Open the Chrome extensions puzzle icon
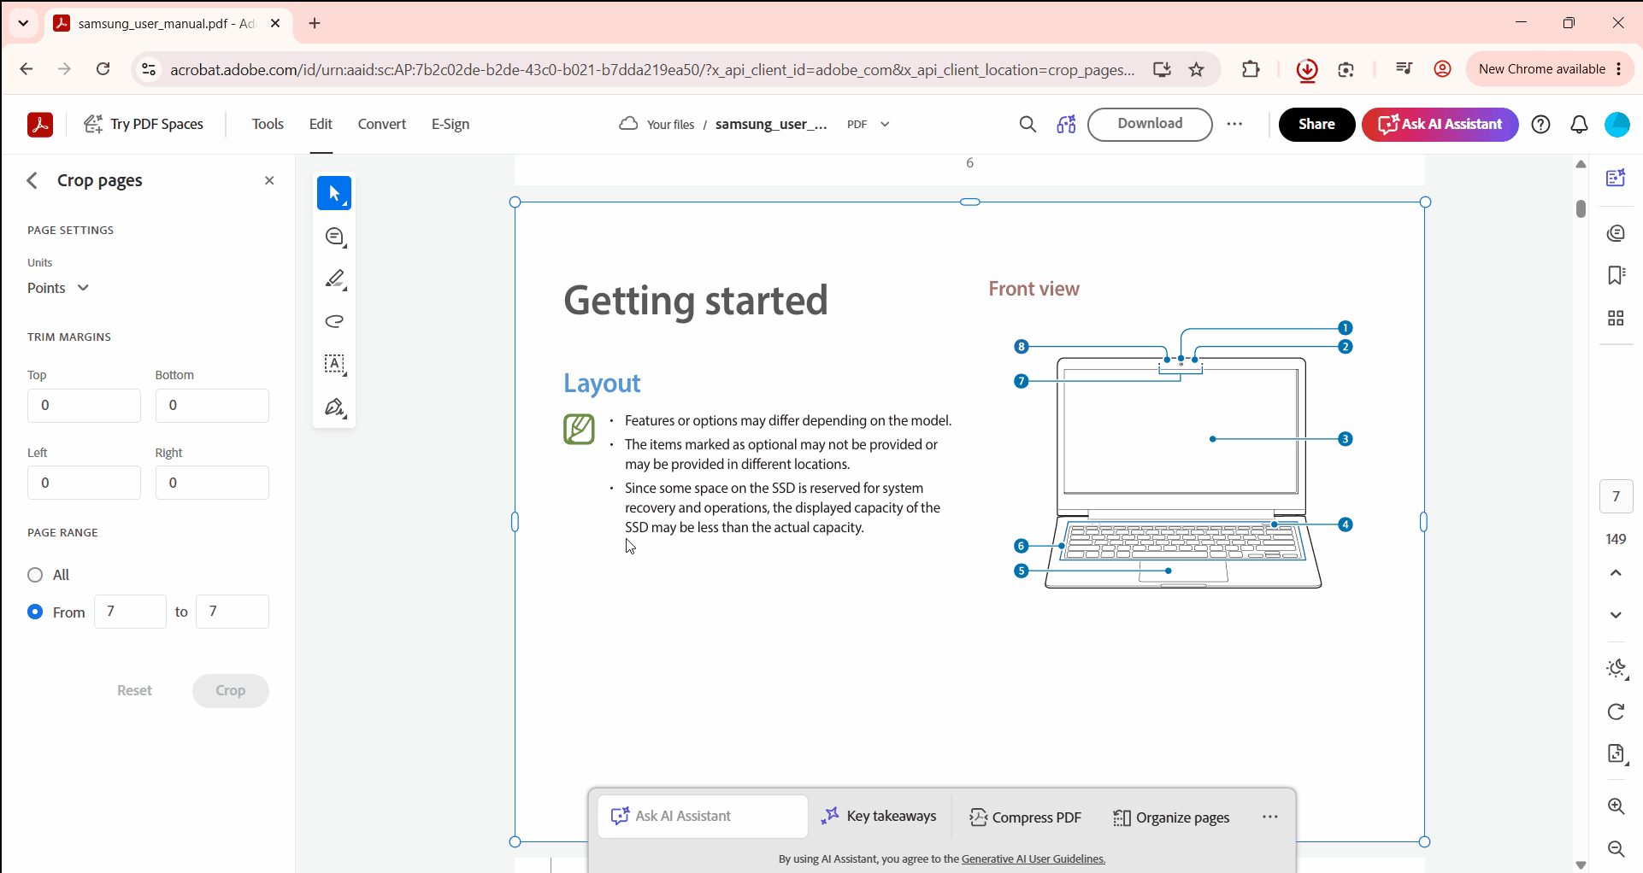Viewport: 1643px width, 873px height. pyautogui.click(x=1251, y=69)
